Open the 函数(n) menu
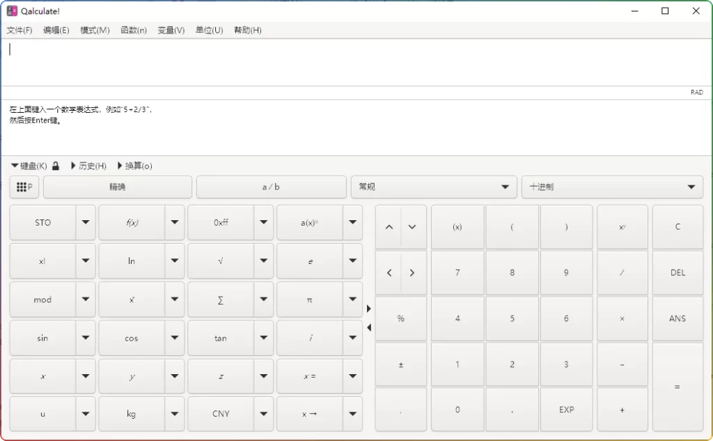The image size is (713, 441). [x=132, y=30]
